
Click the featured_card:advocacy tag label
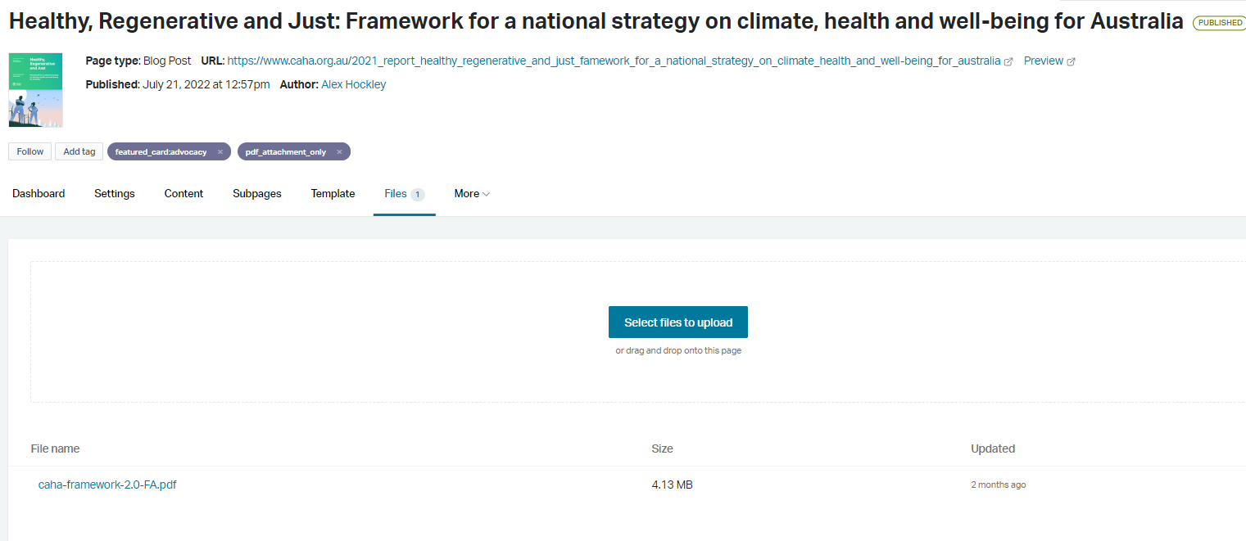pyautogui.click(x=161, y=152)
